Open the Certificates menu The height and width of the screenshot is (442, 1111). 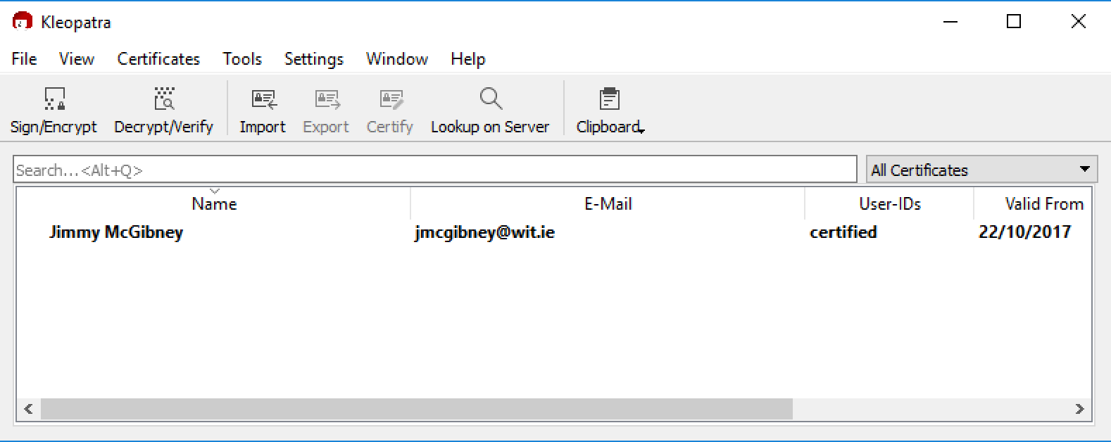click(158, 59)
